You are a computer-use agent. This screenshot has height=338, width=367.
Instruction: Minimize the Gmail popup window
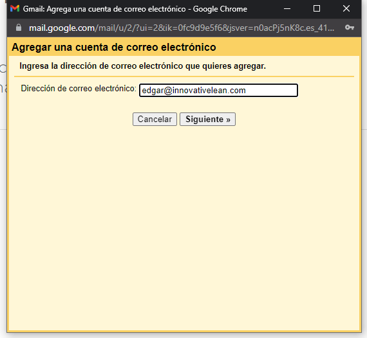click(x=287, y=8)
